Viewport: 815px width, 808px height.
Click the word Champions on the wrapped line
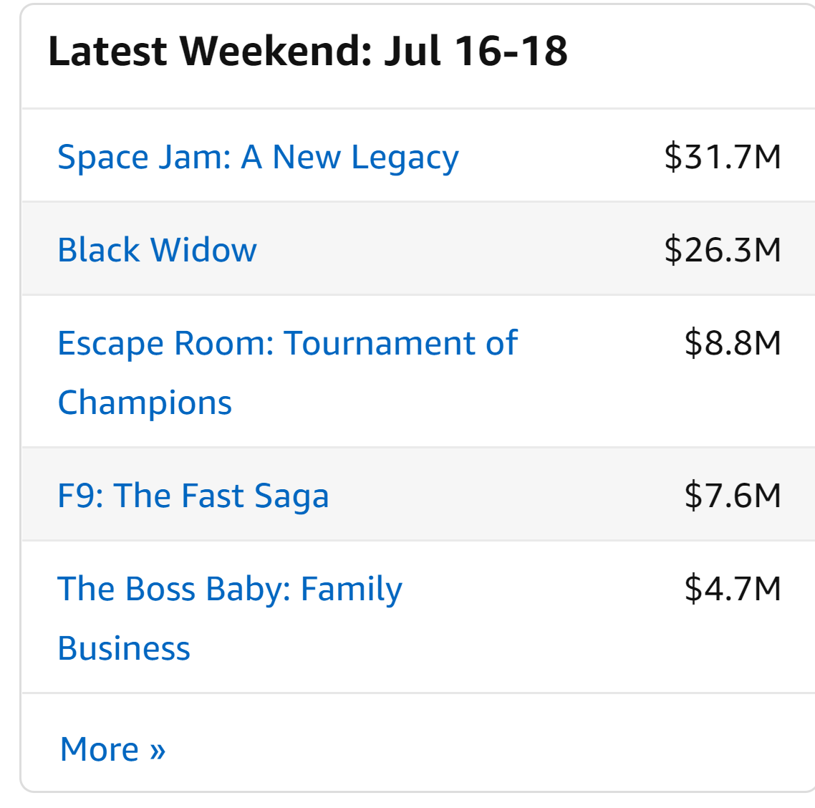145,403
